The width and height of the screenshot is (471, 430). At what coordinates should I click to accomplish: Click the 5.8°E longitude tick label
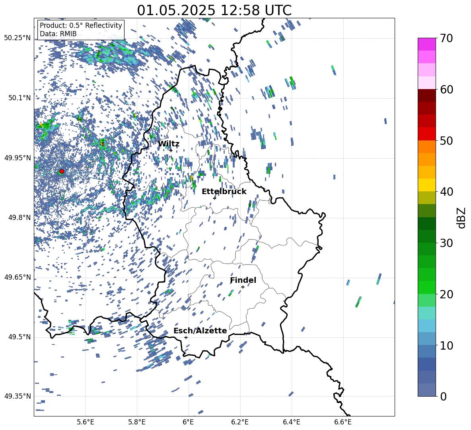point(137,422)
